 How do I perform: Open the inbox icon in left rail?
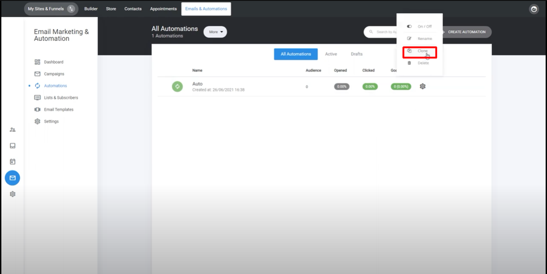pos(13,146)
